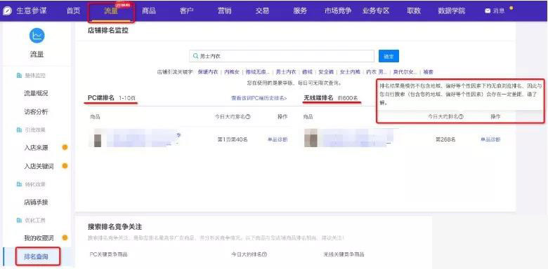Open 数据学院 in top navigation
This screenshot has height=269, width=548.
tap(452, 11)
